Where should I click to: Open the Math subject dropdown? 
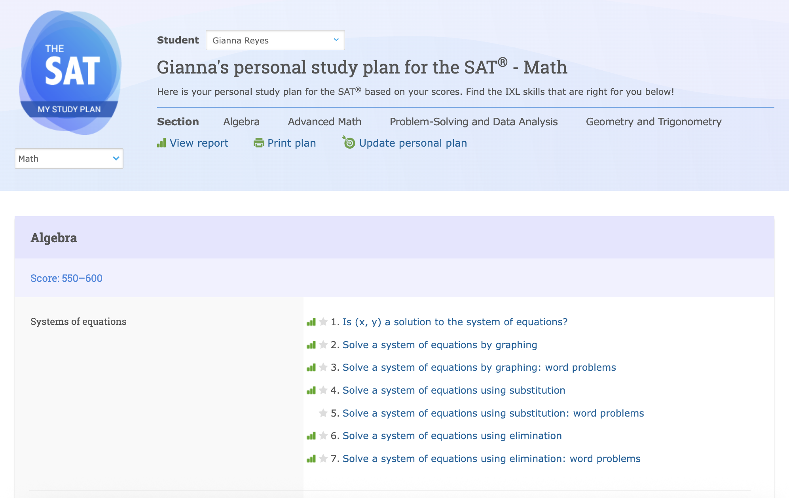pyautogui.click(x=69, y=158)
